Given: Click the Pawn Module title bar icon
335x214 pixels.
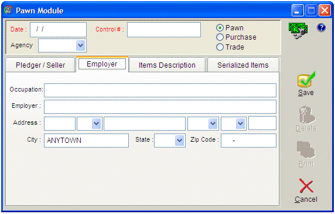Looking at the screenshot, I should tap(9, 10).
